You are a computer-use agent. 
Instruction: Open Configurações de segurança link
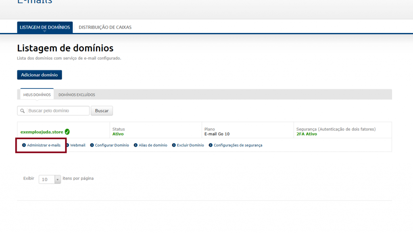point(238,145)
